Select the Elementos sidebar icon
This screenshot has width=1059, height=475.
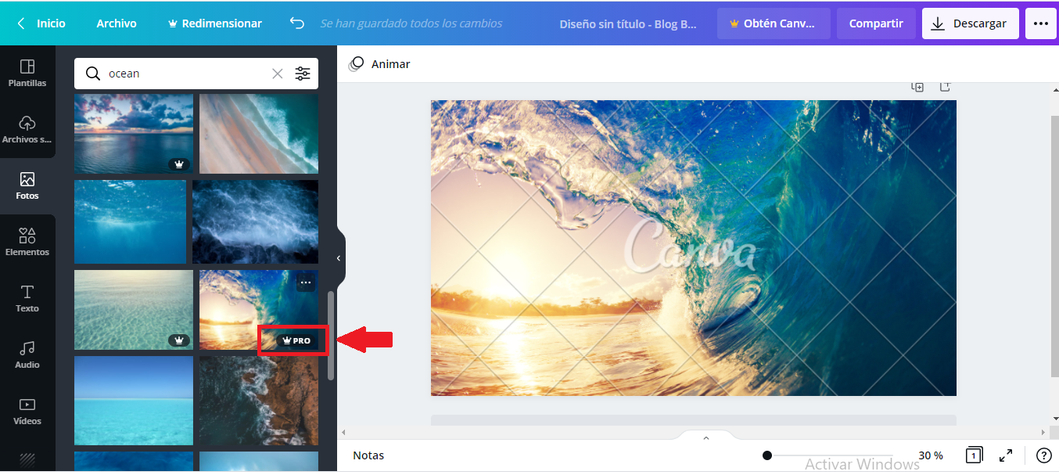(27, 242)
